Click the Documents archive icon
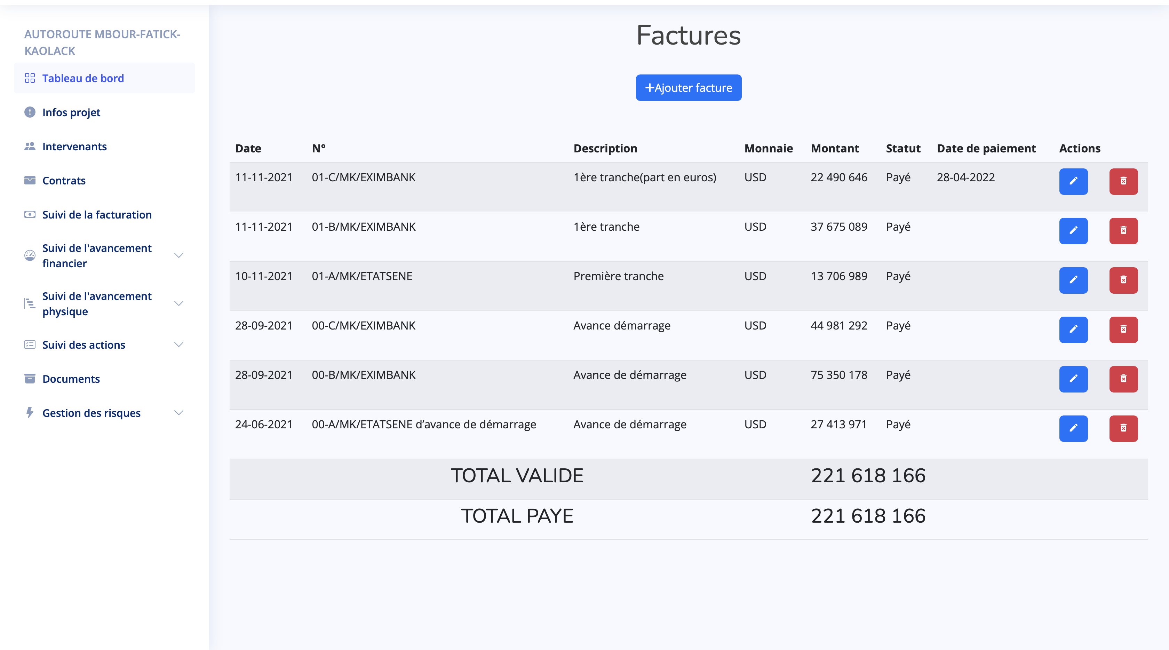 coord(30,379)
